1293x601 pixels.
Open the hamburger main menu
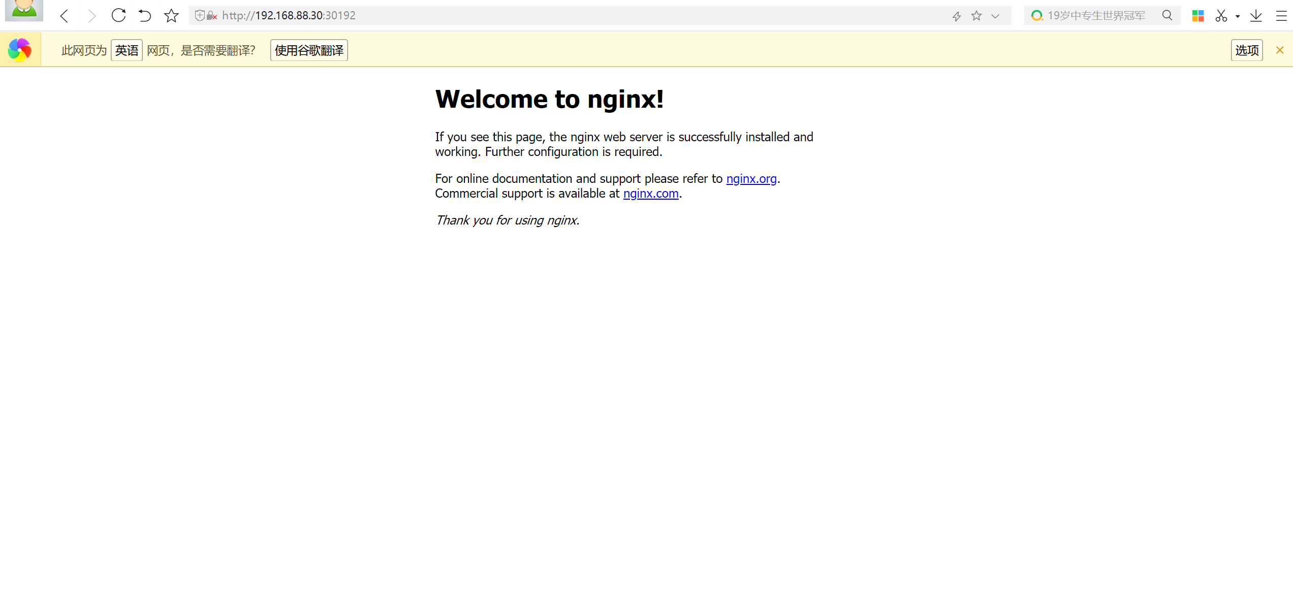coord(1281,16)
